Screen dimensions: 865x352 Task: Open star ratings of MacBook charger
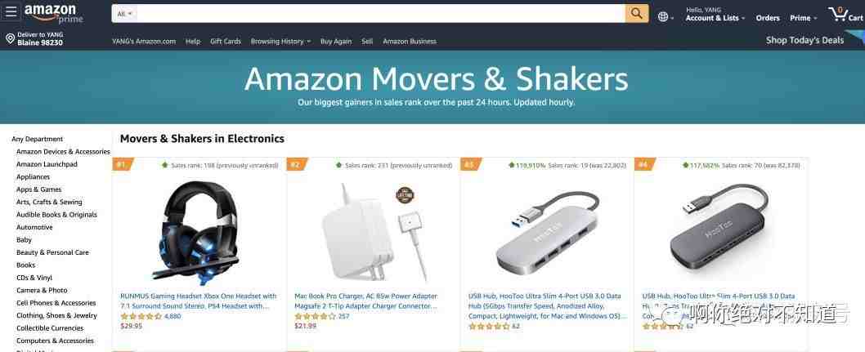(x=315, y=316)
